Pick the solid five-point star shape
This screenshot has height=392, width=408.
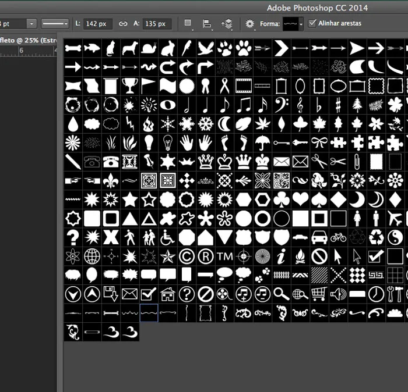[x=130, y=199]
